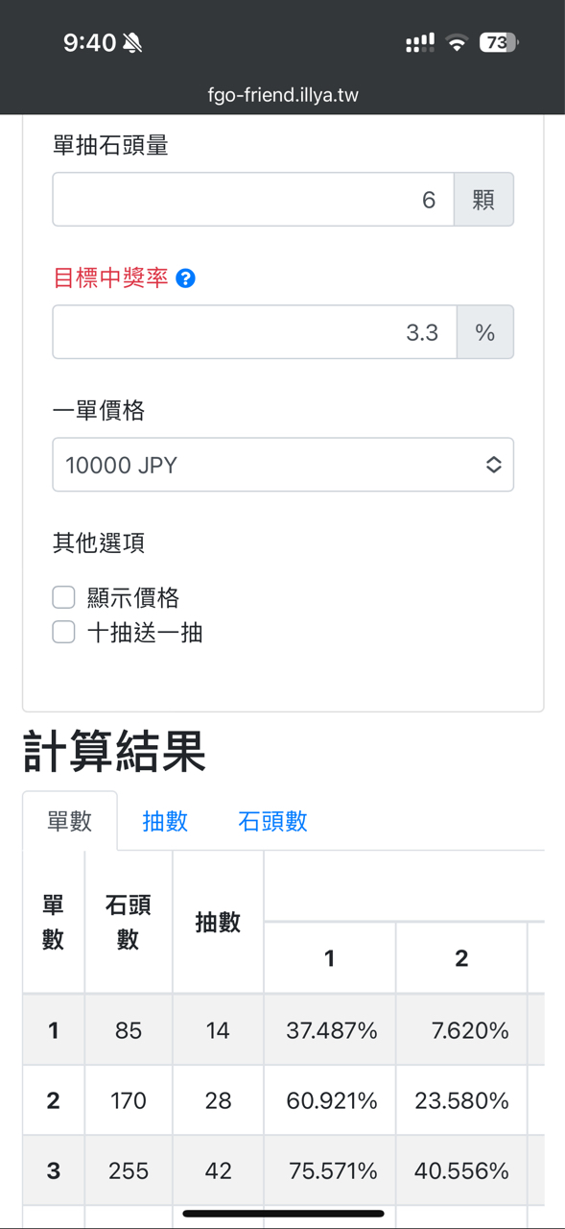
Task: Click the 單抽石頭量 input field with 6
Action: point(253,200)
